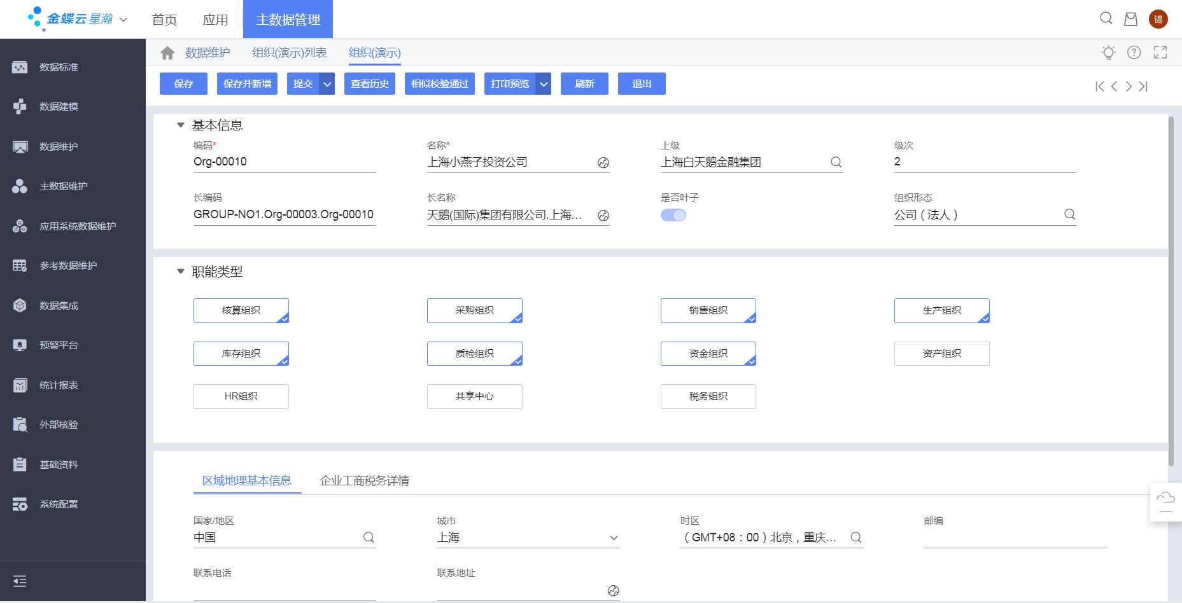
Task: Open the 主数据维护 sidebar icon
Action: 20,186
